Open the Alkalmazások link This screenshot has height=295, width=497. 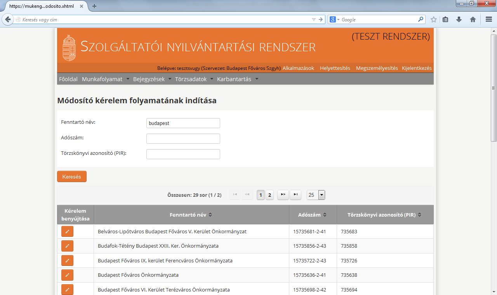pos(298,68)
